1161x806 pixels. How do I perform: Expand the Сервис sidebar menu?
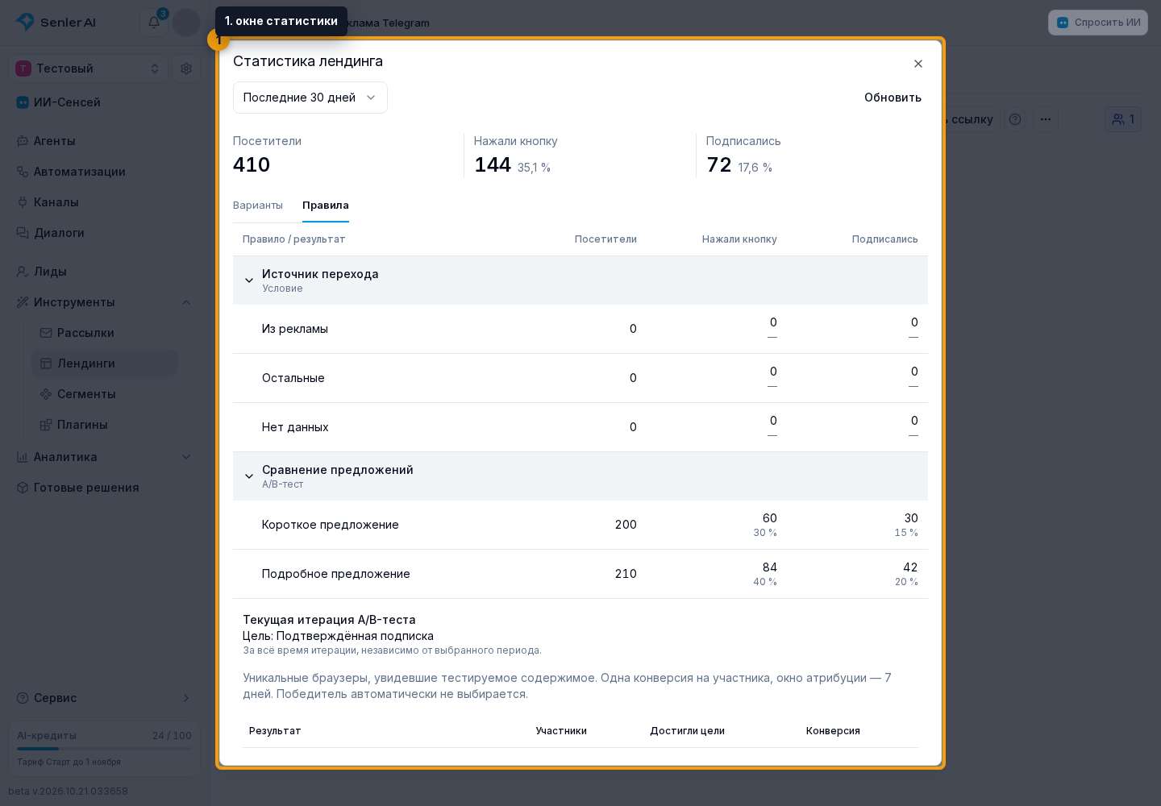[x=105, y=698]
